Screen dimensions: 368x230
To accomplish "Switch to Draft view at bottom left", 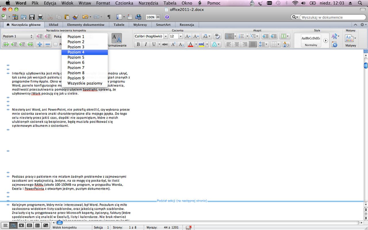I will [5, 226].
